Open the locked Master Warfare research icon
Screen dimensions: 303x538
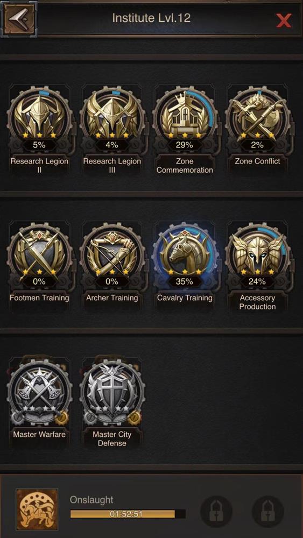tap(39, 392)
